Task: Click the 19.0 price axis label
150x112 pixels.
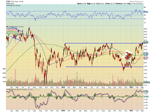Action: click(145, 70)
